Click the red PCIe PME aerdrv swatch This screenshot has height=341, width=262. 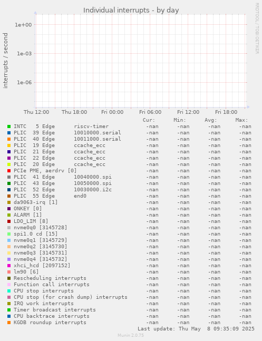[9, 171]
